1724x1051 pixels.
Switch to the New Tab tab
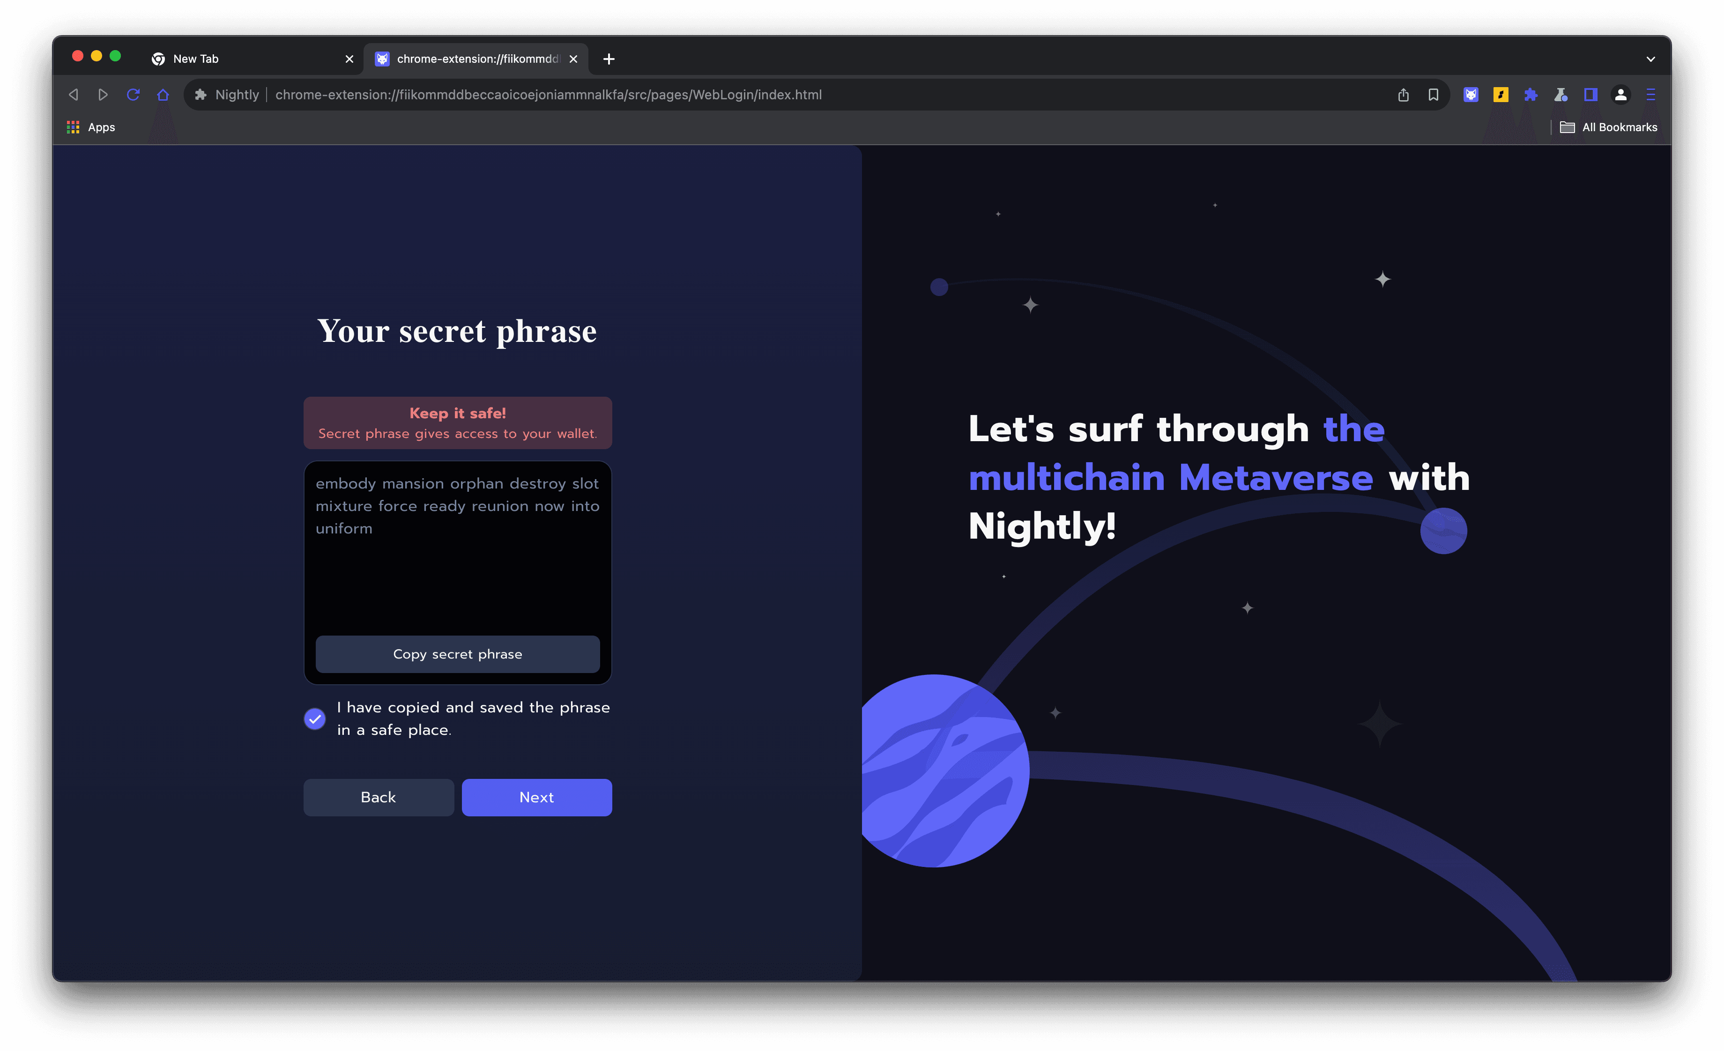coord(252,59)
